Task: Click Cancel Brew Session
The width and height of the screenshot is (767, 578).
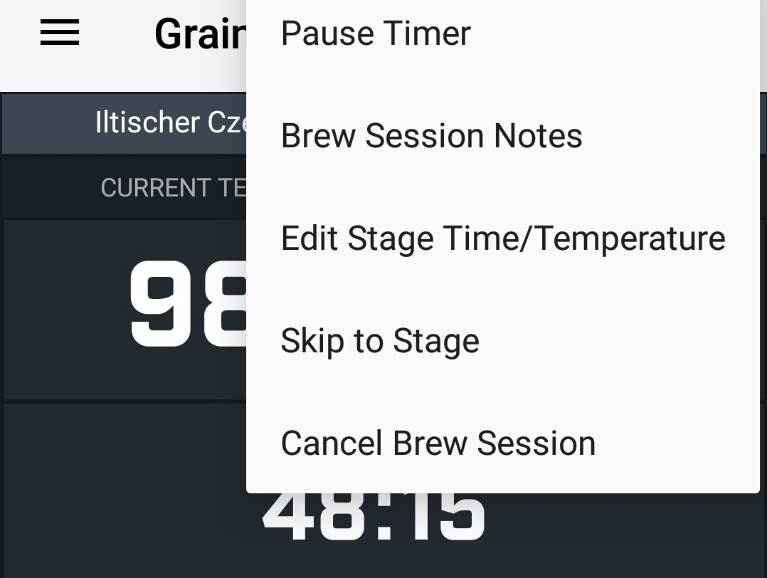Action: tap(438, 443)
